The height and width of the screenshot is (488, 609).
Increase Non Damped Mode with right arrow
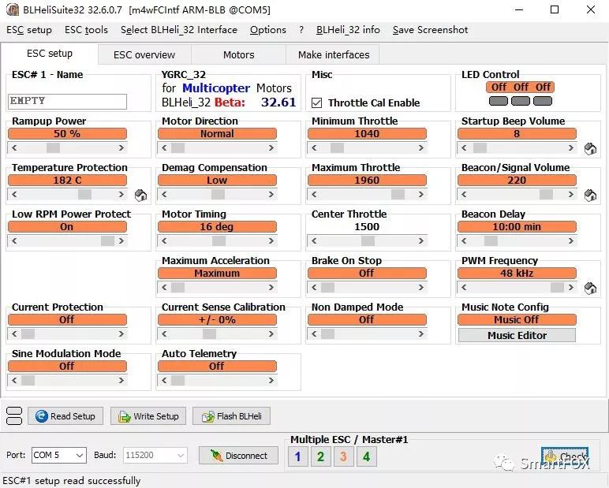(x=421, y=334)
